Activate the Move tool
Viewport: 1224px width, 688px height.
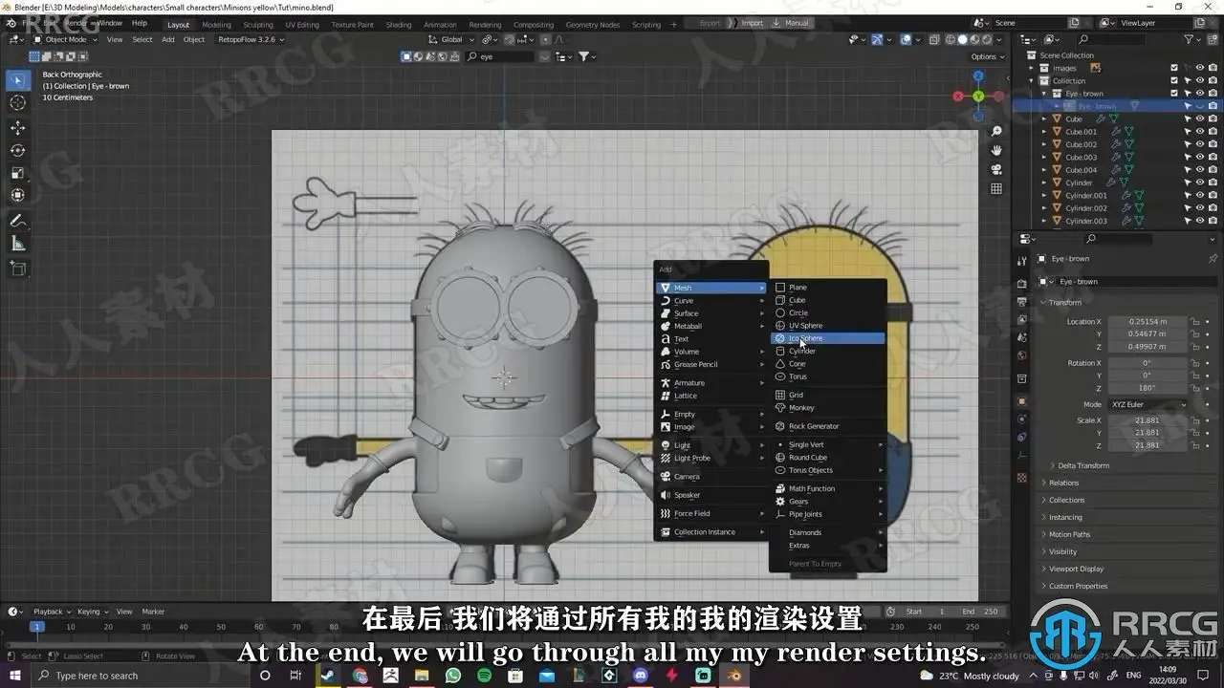[18, 127]
